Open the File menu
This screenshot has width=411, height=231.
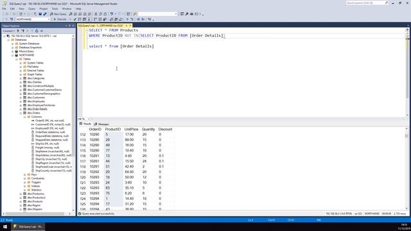(x=4, y=8)
